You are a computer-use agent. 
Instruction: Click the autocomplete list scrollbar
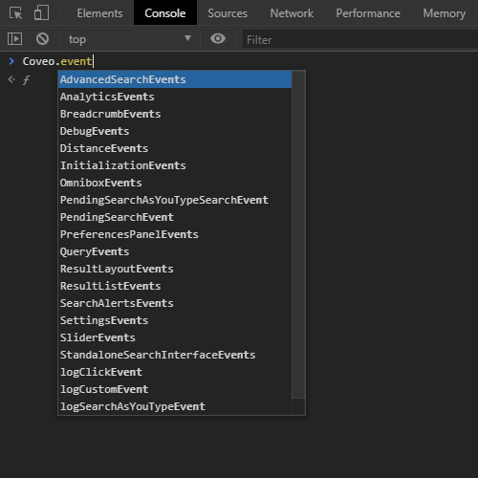coord(298,234)
